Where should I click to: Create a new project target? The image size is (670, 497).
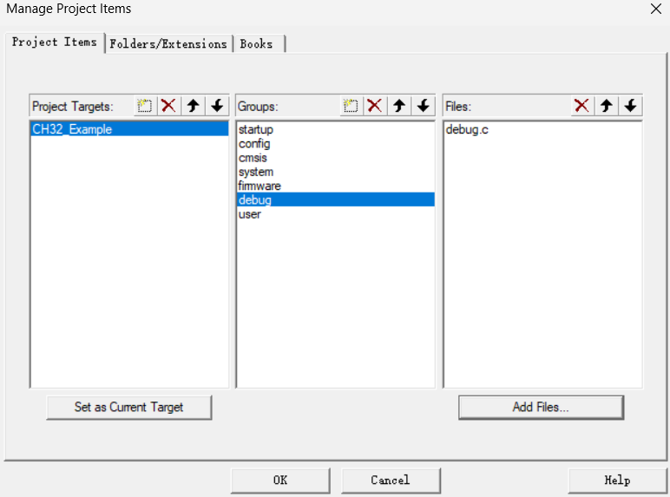point(145,106)
